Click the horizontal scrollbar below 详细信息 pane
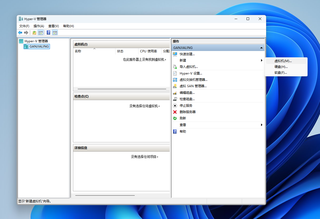The width and height of the screenshot is (320, 219). [105, 195]
